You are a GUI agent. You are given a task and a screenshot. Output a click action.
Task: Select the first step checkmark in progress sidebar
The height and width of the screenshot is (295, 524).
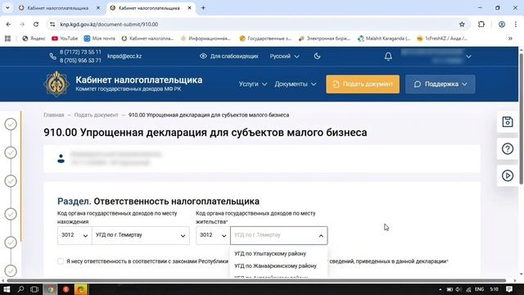[11, 124]
